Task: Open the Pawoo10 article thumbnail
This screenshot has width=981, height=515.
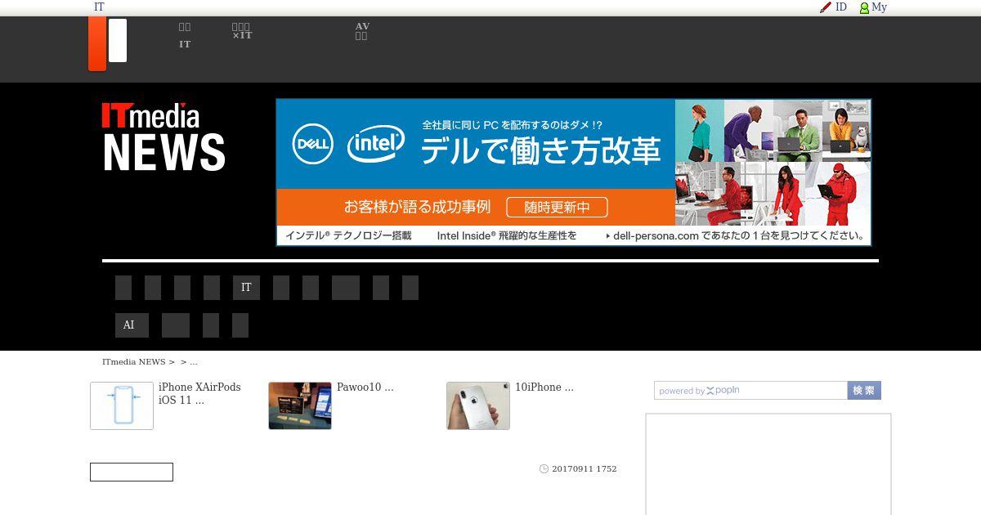Action: [300, 405]
